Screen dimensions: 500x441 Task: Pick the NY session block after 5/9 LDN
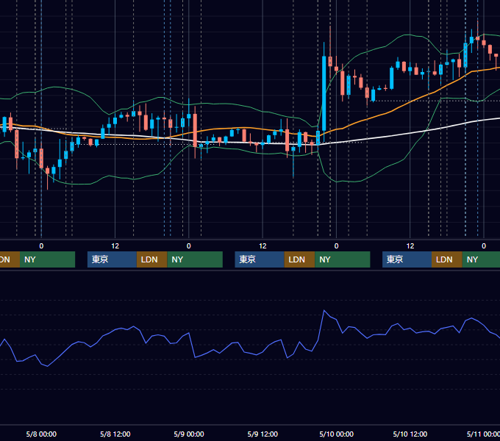pyautogui.click(x=343, y=259)
